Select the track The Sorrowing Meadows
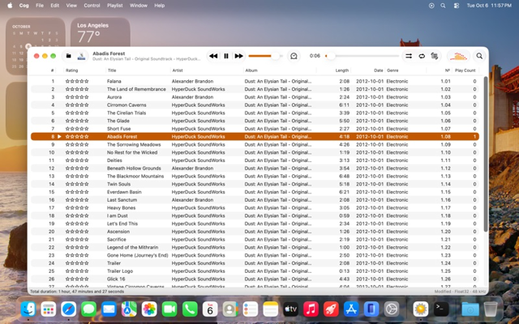The height and width of the screenshot is (324, 519). 134,144
